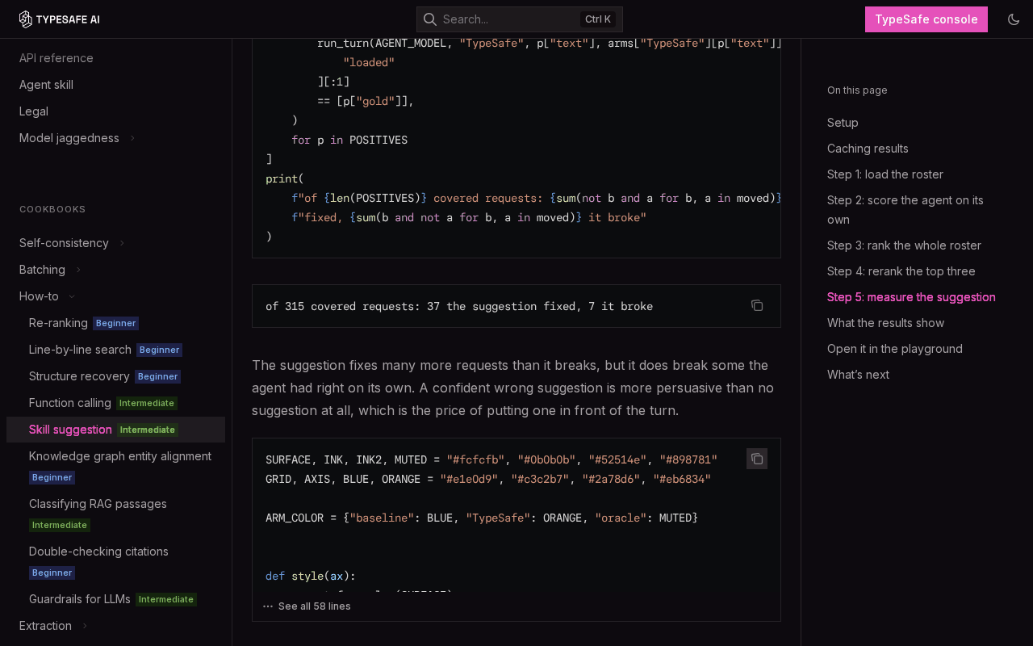The image size is (1033, 646).
Task: Open Knowledge graph entity alignment guide
Action: tap(120, 456)
